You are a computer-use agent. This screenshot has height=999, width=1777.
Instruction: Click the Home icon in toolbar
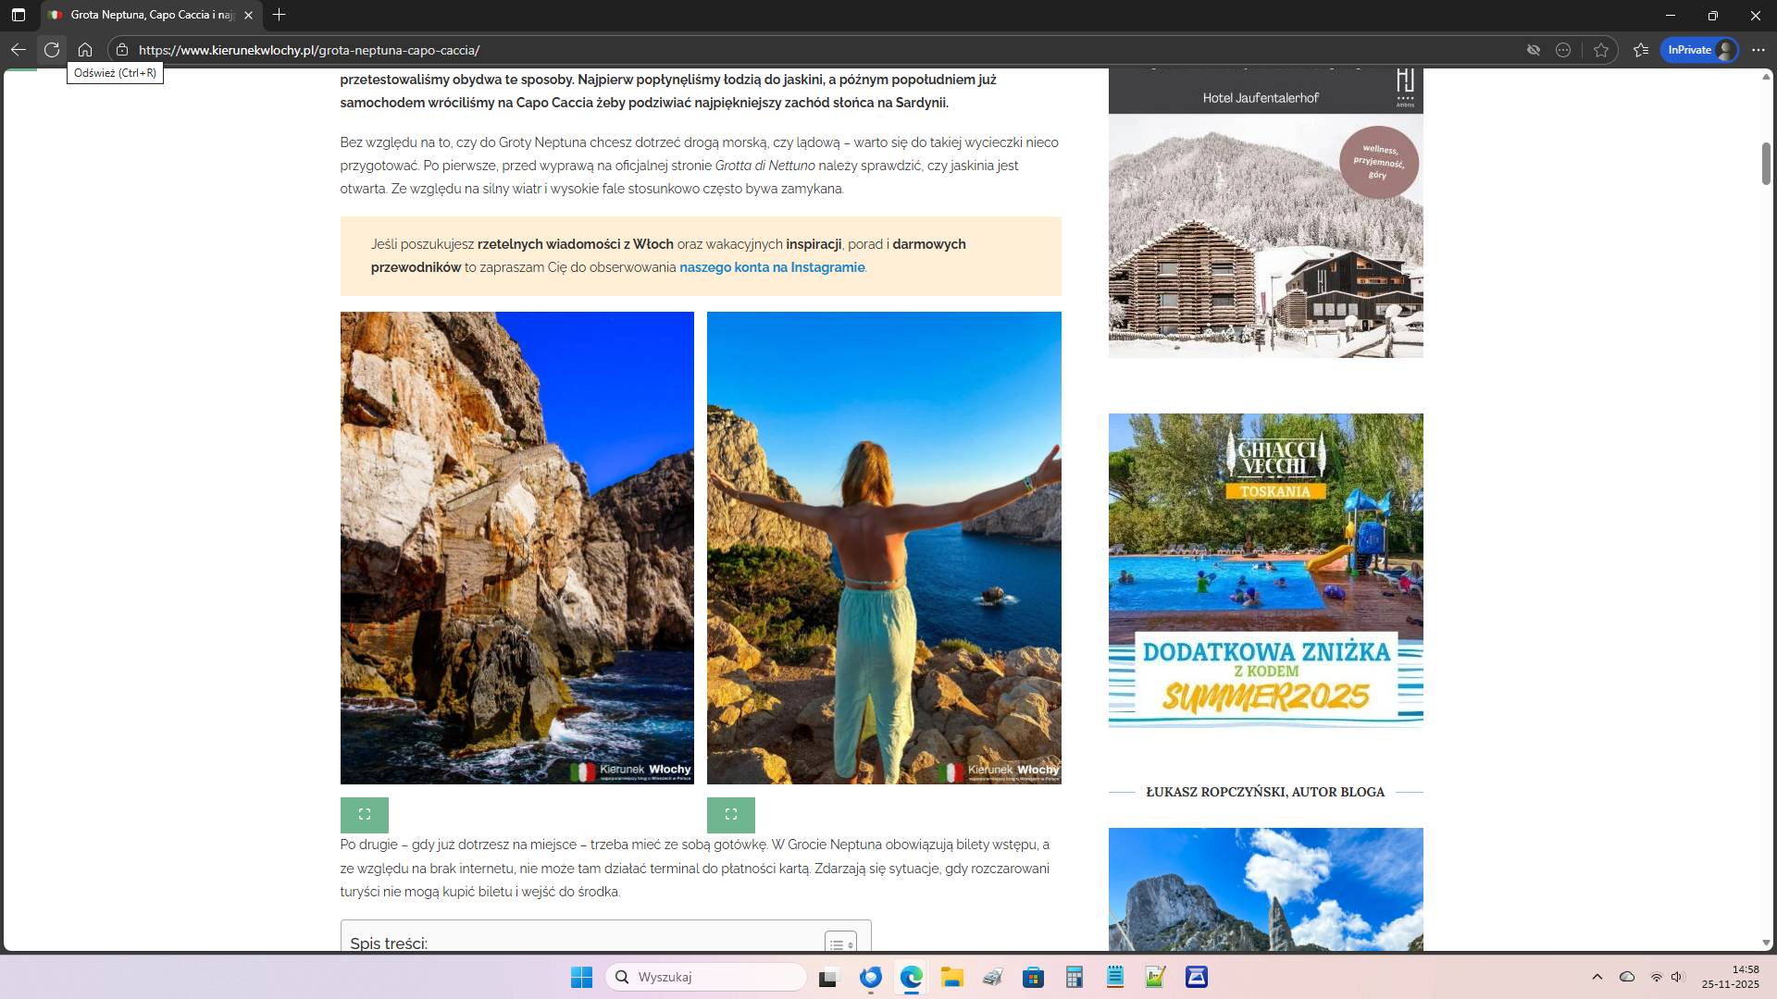[85, 50]
